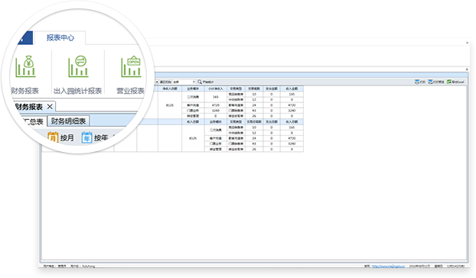Select the 按月 monthly calendar icon
This screenshot has width=476, height=278.
coord(53,137)
